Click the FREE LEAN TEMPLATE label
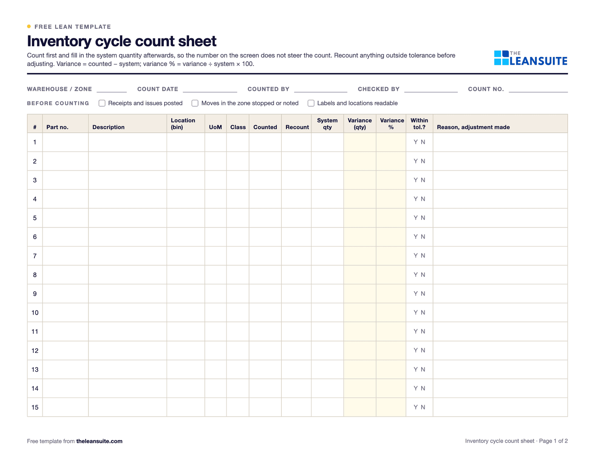This screenshot has width=595, height=460. (73, 27)
